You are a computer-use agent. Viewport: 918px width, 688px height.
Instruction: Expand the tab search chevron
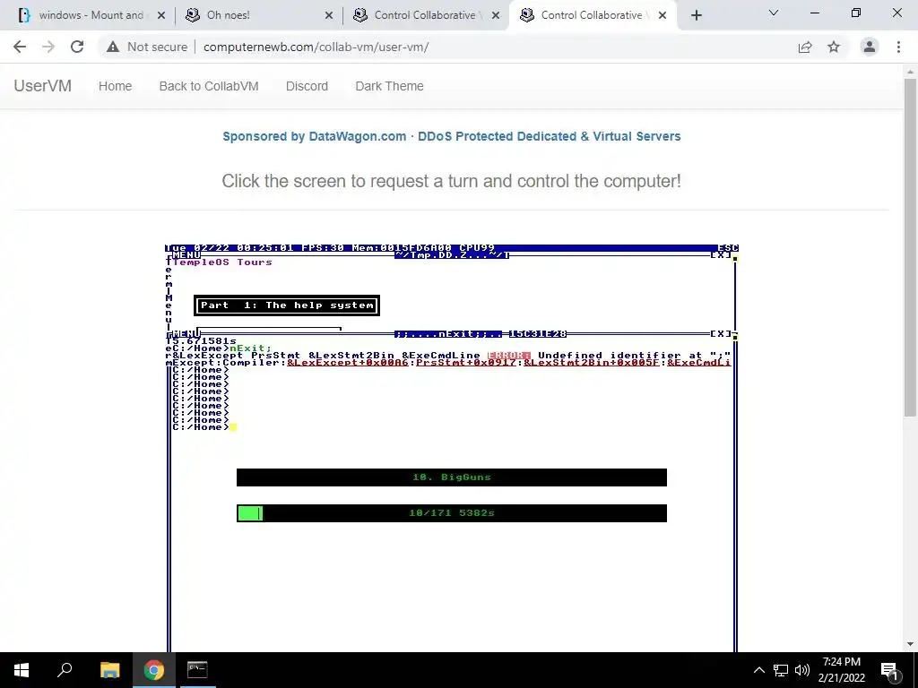point(774,13)
